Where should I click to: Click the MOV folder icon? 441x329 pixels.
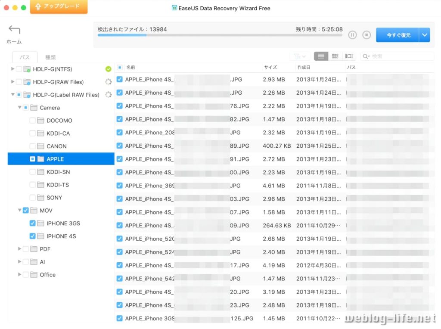pos(34,210)
